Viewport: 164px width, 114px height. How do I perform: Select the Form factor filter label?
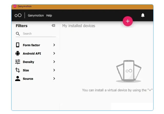point(31,45)
